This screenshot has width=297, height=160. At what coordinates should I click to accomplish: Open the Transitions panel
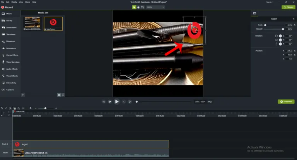(x=11, y=34)
